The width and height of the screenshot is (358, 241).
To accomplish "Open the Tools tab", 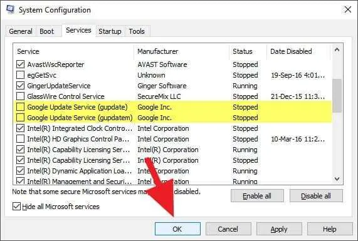I will point(137,31).
